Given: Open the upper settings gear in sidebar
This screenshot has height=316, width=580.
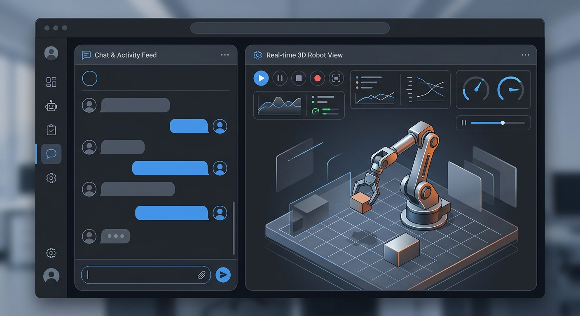Looking at the screenshot, I should click(51, 178).
